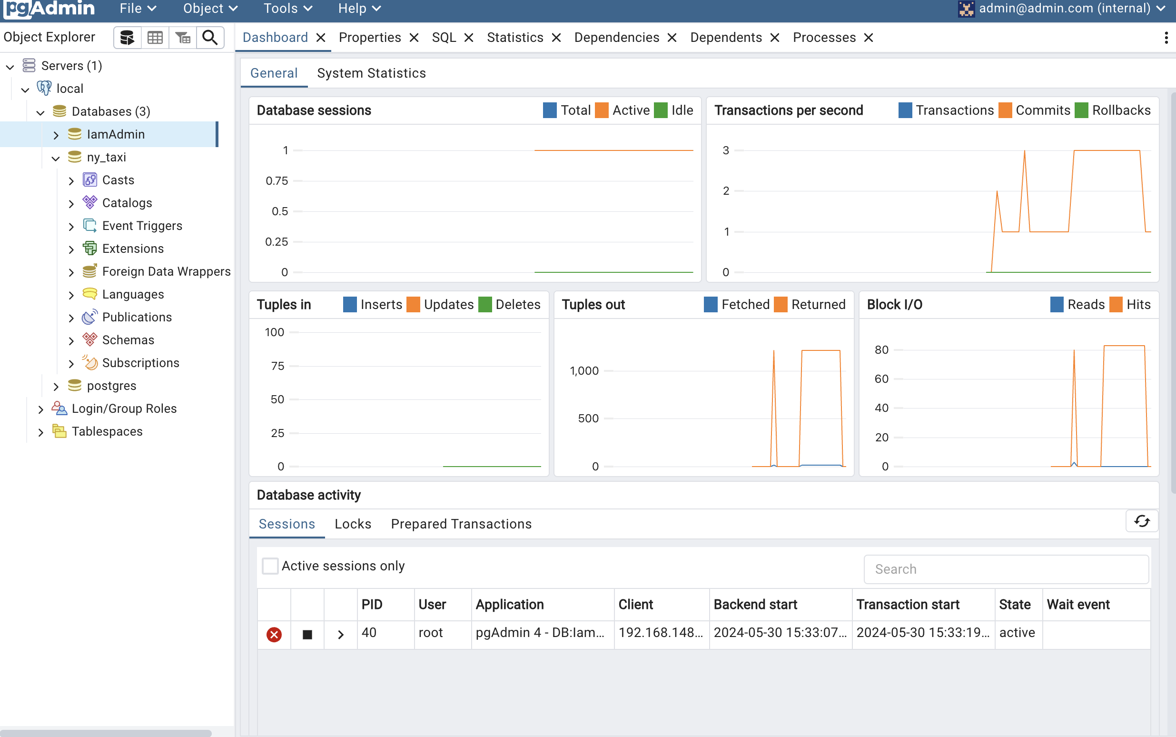1176x737 pixels.
Task: Expand session details for PID 40
Action: pos(341,635)
